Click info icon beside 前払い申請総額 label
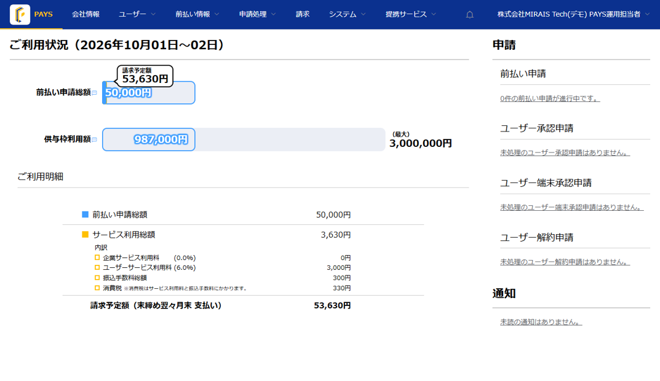This screenshot has width=660, height=381. click(x=94, y=93)
